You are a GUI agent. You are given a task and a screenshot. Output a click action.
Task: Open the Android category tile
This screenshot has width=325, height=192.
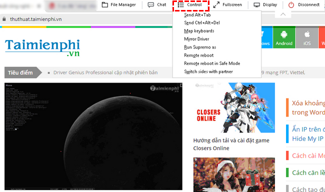284,37
